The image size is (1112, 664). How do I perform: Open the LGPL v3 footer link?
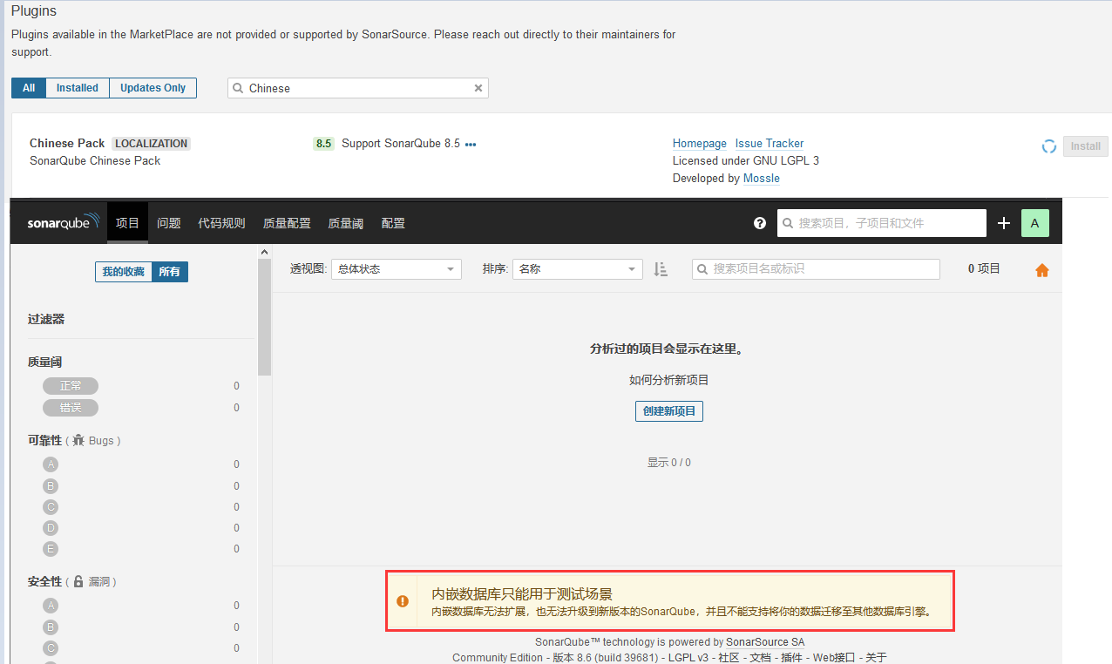(688, 658)
